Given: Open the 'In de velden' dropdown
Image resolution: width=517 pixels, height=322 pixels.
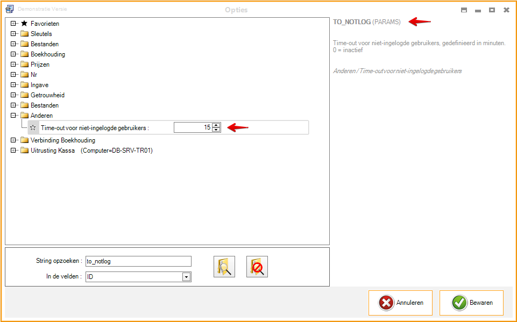Looking at the screenshot, I should pos(186,277).
